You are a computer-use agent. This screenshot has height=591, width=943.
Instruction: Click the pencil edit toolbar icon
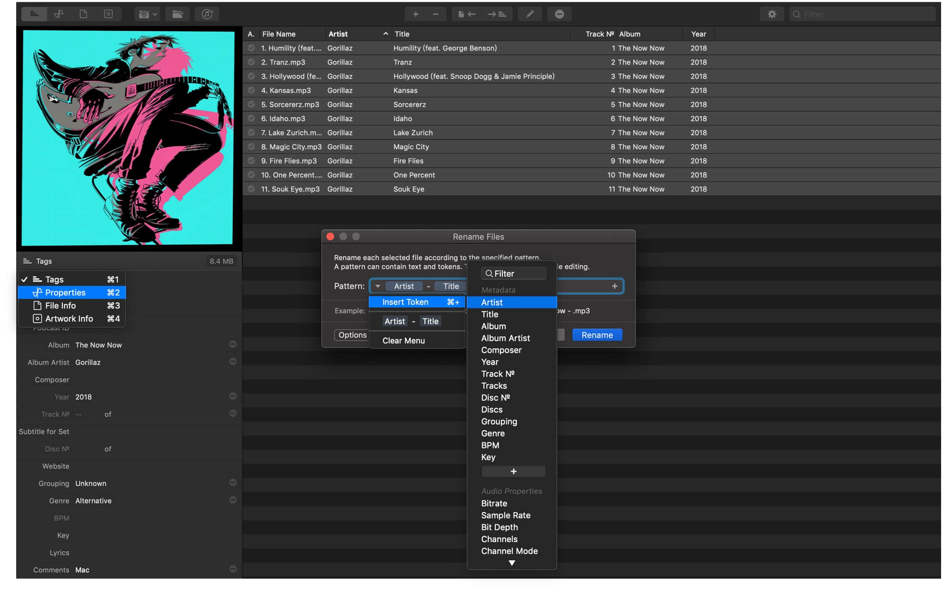[x=530, y=14]
